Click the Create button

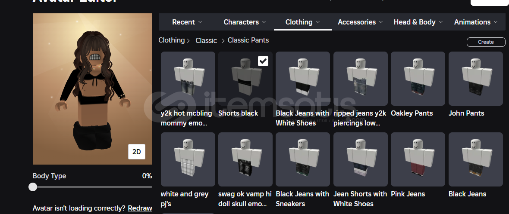486,42
